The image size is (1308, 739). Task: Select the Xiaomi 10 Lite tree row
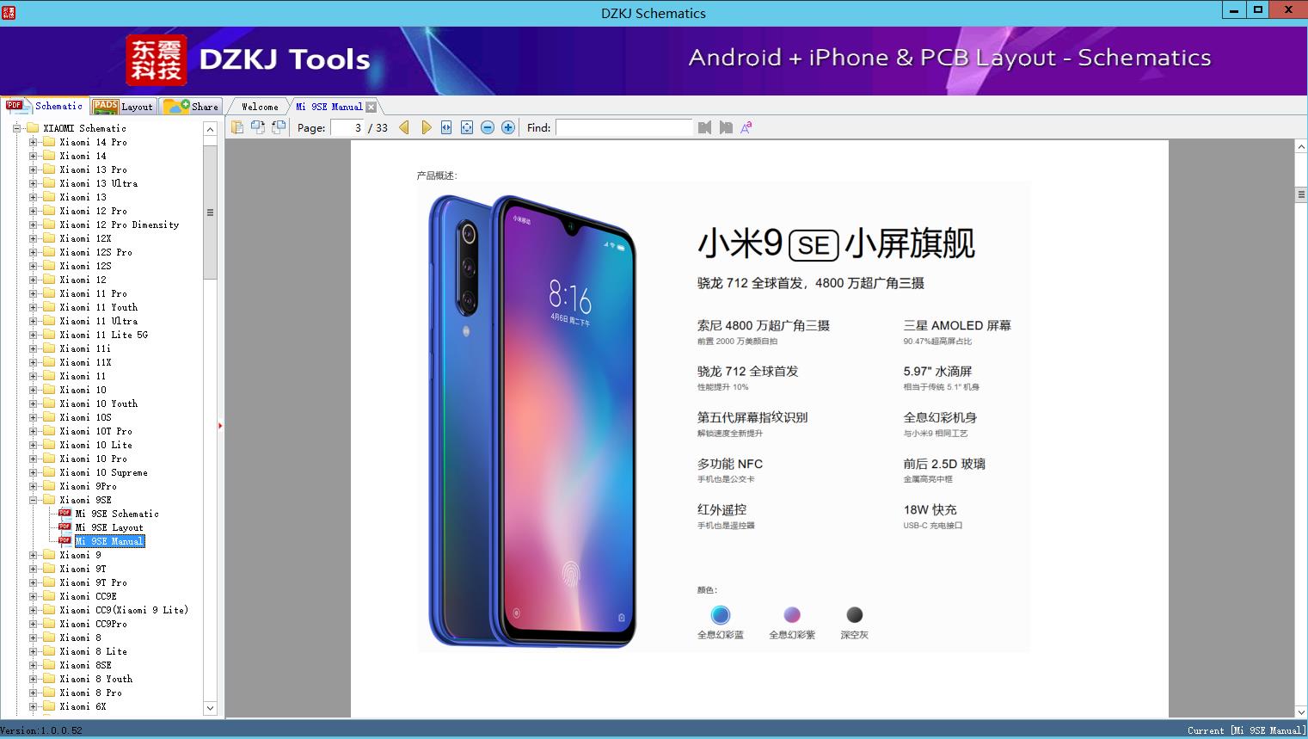click(96, 445)
